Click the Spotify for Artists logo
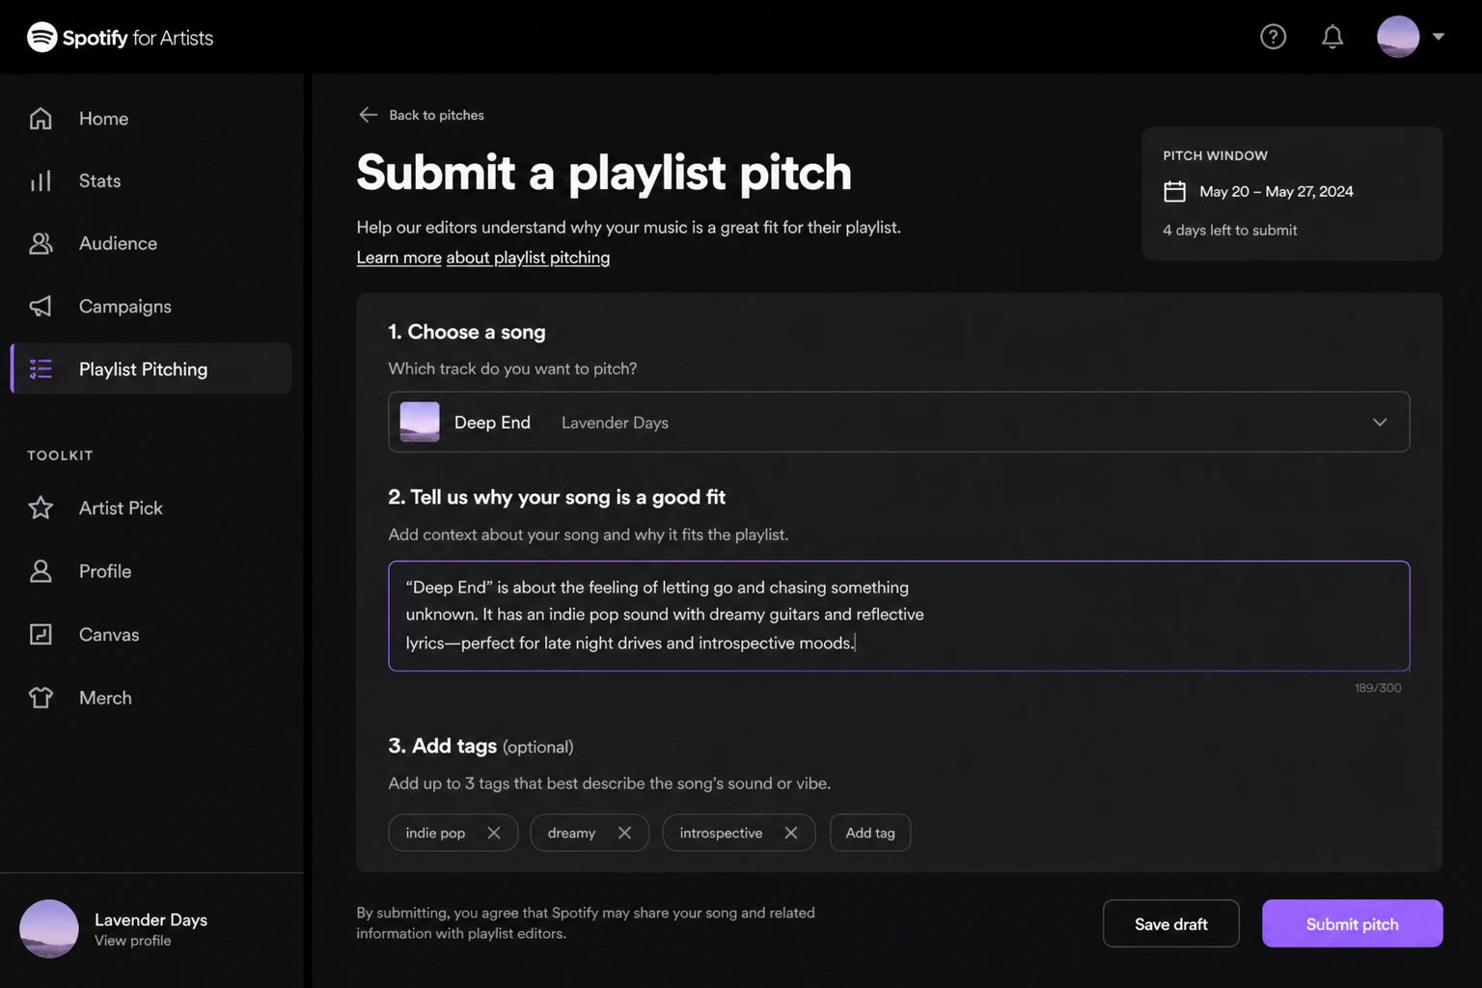The width and height of the screenshot is (1482, 988). [x=120, y=38]
